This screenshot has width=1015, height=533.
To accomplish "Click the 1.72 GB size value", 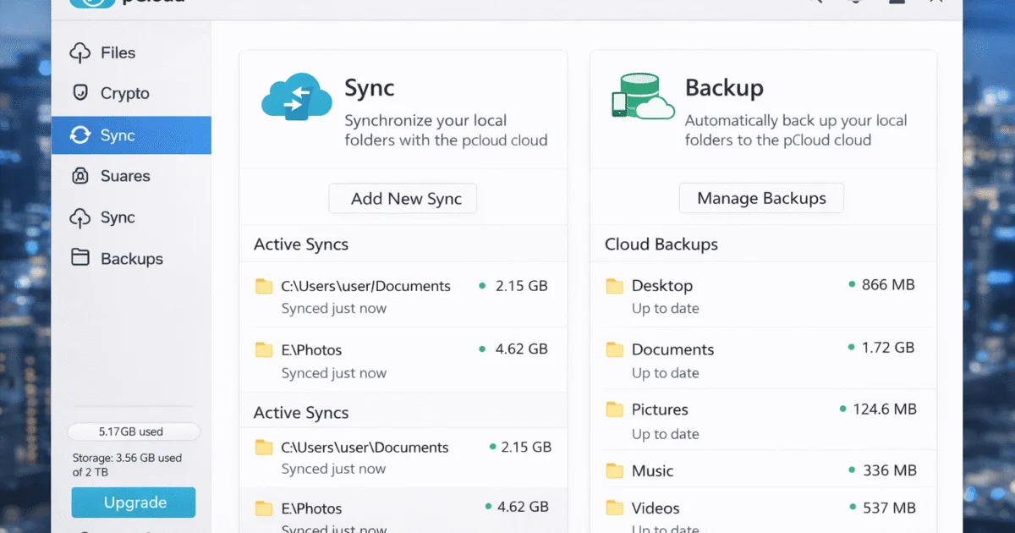I will click(x=888, y=348).
